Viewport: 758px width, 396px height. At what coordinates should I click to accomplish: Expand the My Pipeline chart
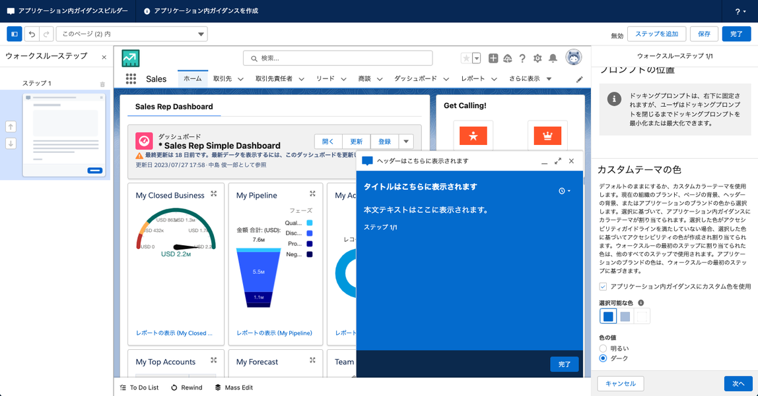[312, 194]
